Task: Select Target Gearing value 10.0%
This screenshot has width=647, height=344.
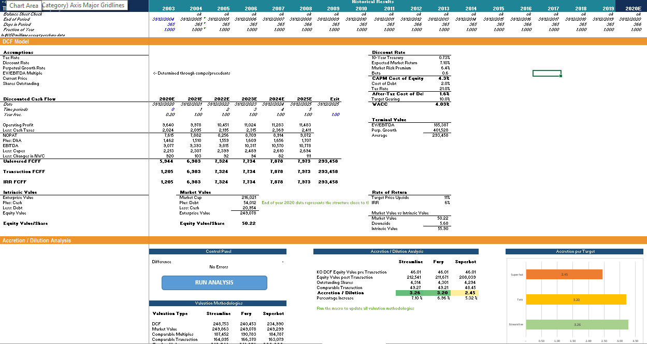Action: [444, 99]
